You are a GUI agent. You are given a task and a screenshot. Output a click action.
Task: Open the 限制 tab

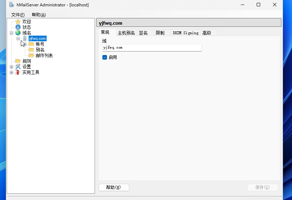tap(162, 33)
